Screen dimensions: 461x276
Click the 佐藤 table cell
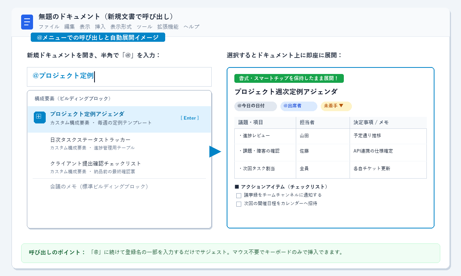coord(323,153)
